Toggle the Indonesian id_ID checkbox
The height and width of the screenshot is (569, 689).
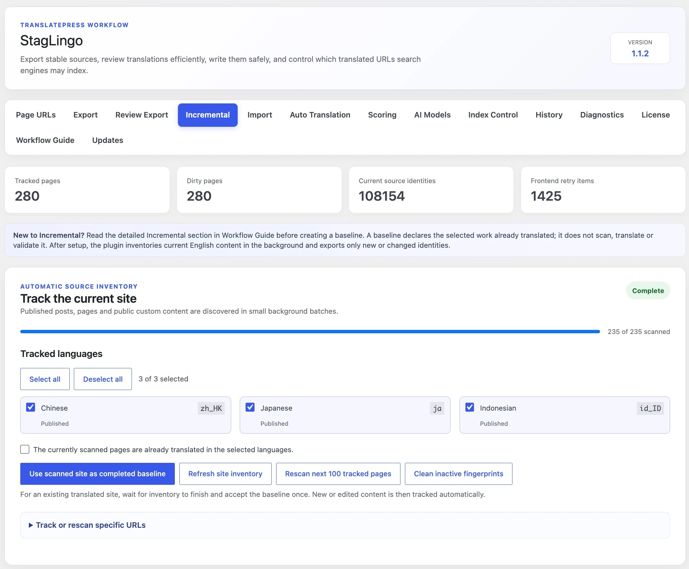pos(470,408)
